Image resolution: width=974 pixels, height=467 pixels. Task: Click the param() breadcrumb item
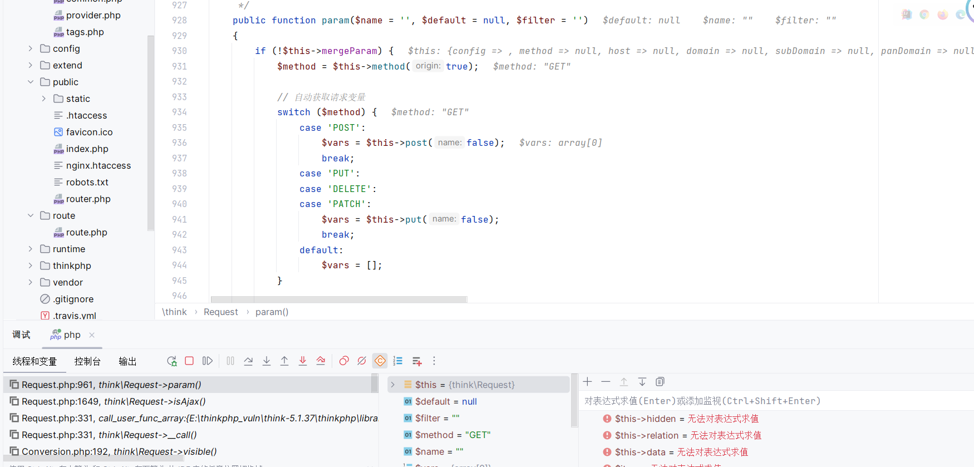(272, 312)
